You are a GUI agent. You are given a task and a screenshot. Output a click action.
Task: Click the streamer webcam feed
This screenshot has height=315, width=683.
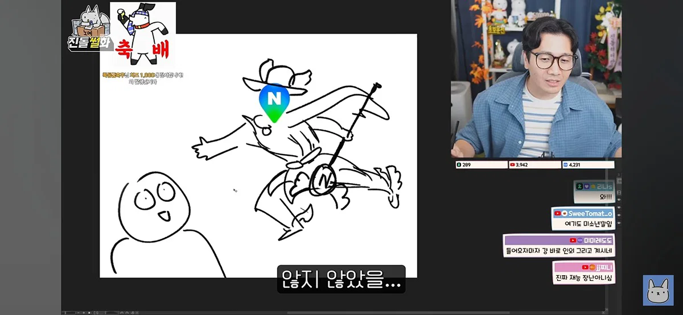tap(536, 79)
